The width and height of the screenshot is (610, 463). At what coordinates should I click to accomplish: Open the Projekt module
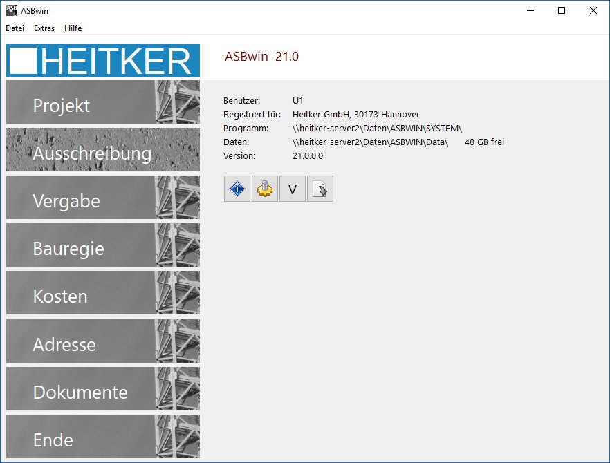point(102,102)
